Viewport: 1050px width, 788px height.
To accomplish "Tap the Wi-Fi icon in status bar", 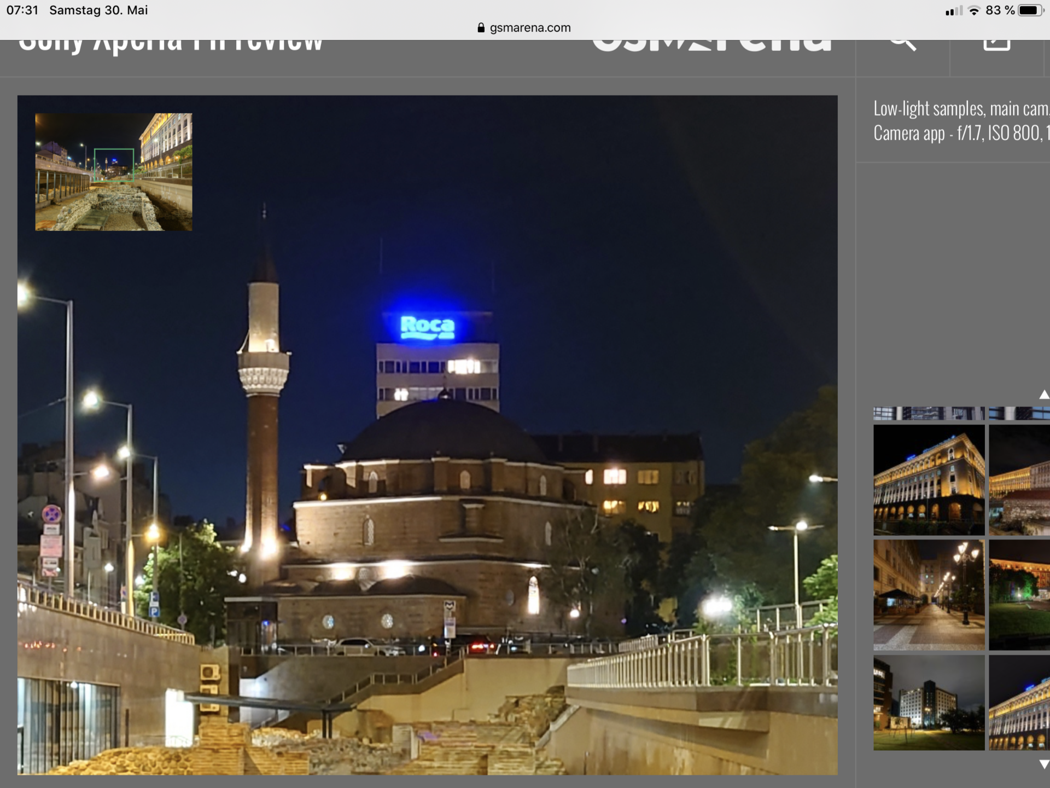I will (974, 10).
